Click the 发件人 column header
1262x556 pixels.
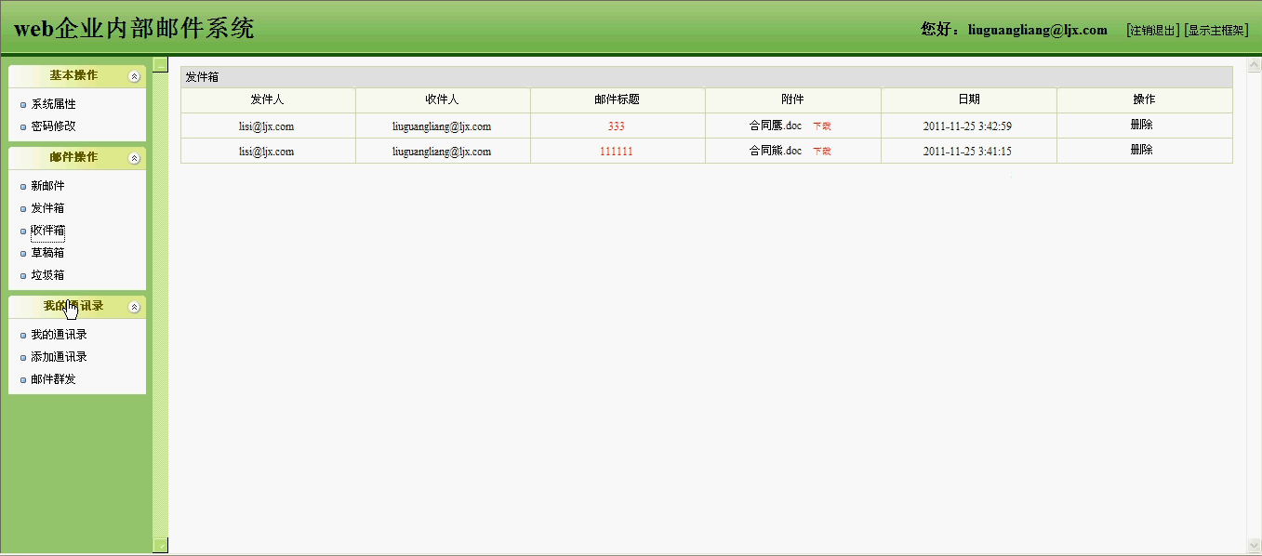point(268,99)
